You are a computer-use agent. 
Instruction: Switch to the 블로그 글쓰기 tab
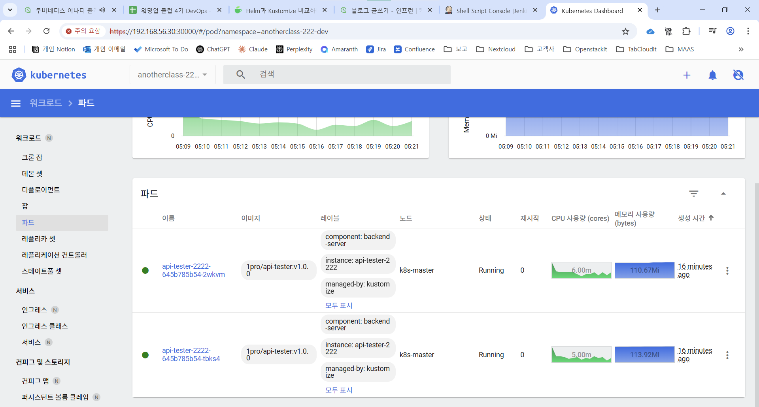(x=385, y=11)
